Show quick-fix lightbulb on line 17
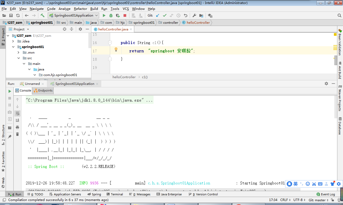 coord(116,49)
